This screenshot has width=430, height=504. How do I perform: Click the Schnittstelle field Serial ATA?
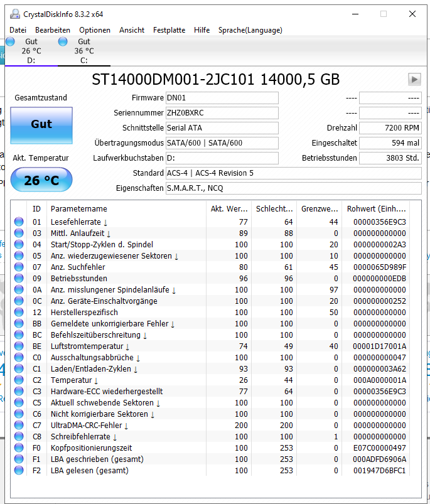click(222, 128)
